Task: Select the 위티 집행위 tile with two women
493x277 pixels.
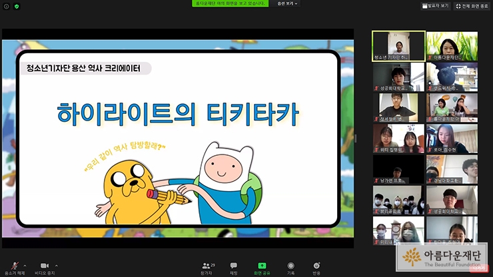Action: pos(398,138)
